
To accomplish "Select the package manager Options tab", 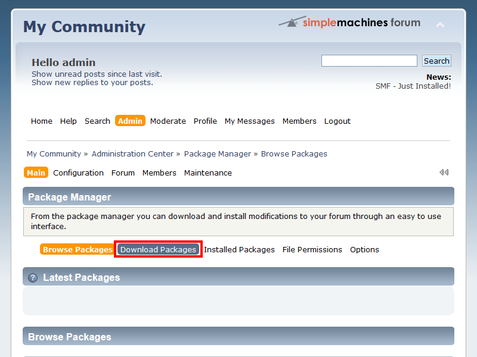I will [364, 250].
